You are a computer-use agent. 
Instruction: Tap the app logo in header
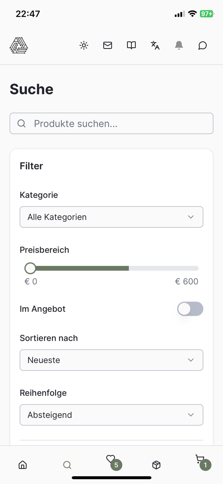19,45
